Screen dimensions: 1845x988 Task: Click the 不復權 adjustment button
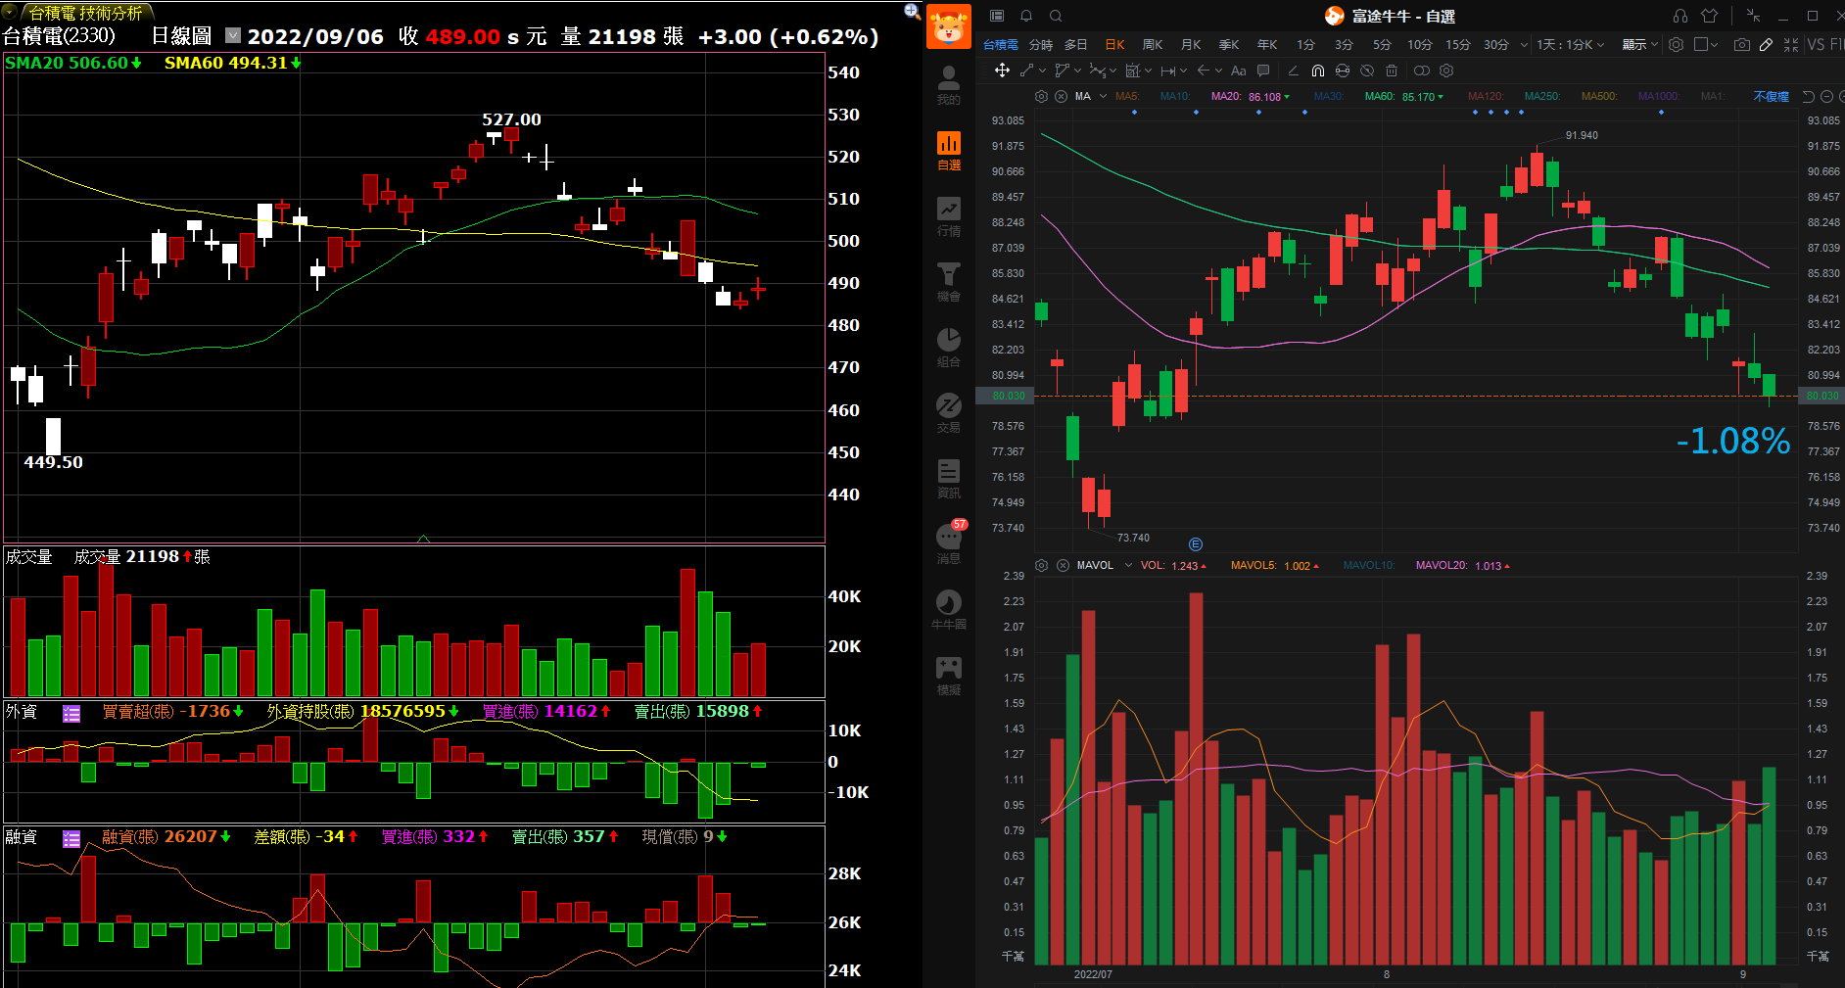[x=1771, y=96]
